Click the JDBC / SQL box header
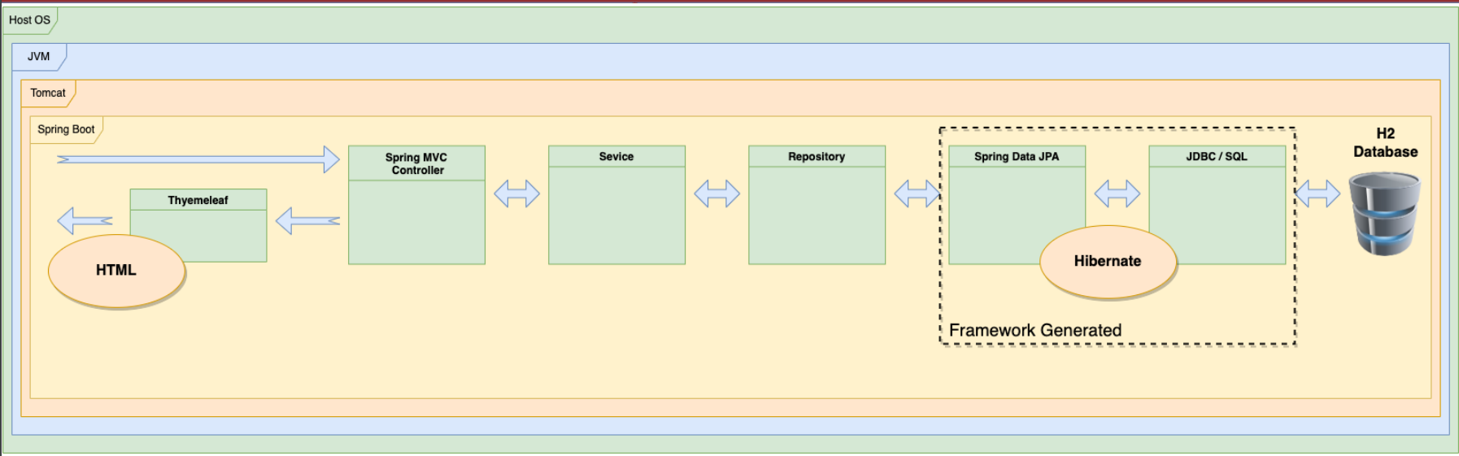 click(1217, 156)
